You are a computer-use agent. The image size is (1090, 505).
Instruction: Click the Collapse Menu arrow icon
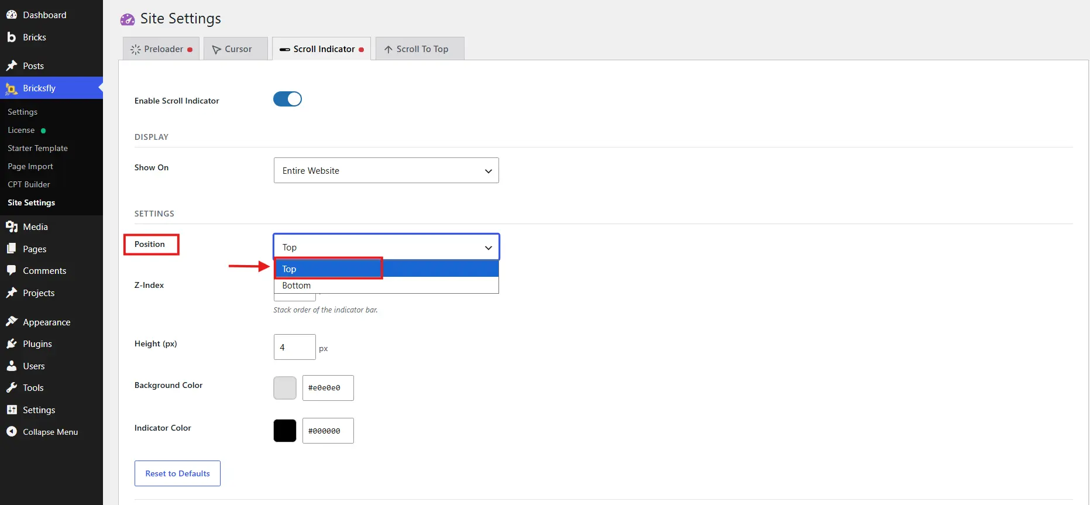[12, 431]
